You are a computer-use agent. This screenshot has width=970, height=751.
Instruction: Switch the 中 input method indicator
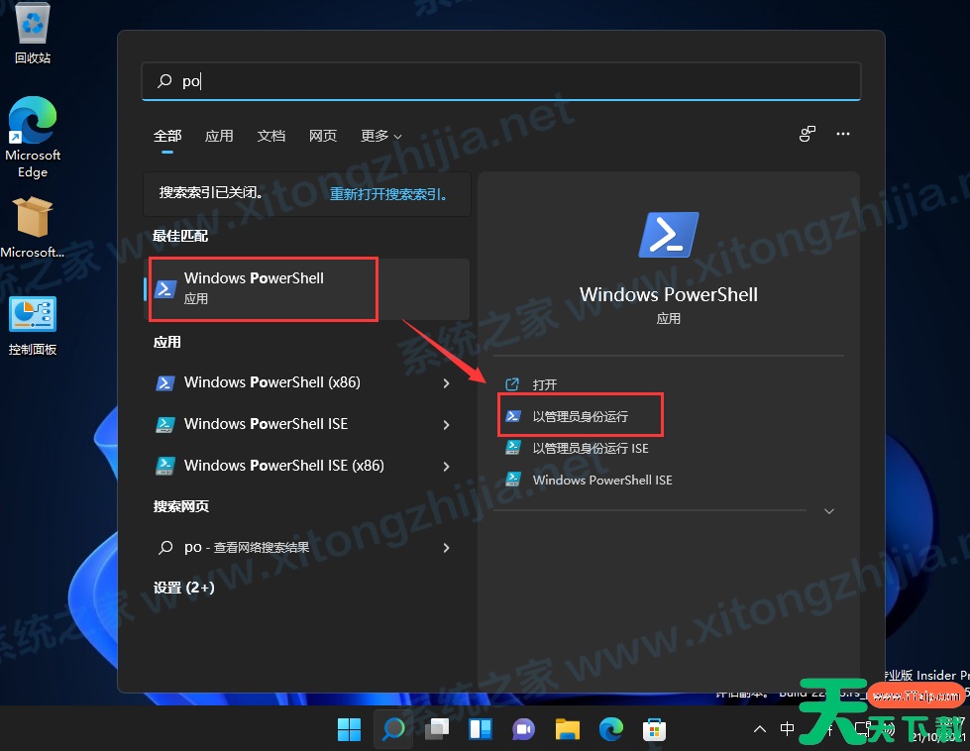(787, 729)
